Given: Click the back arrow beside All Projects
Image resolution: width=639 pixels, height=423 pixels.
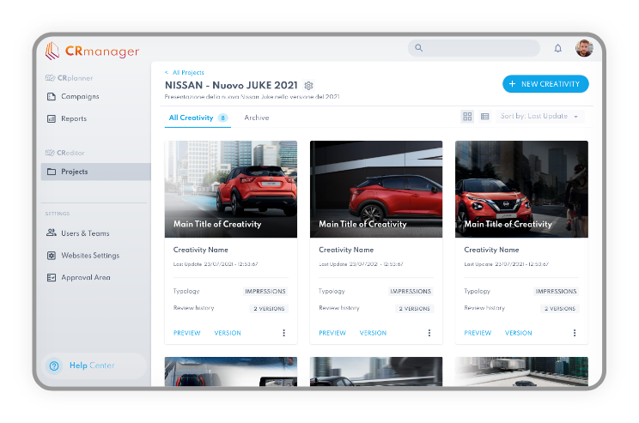Looking at the screenshot, I should [167, 73].
